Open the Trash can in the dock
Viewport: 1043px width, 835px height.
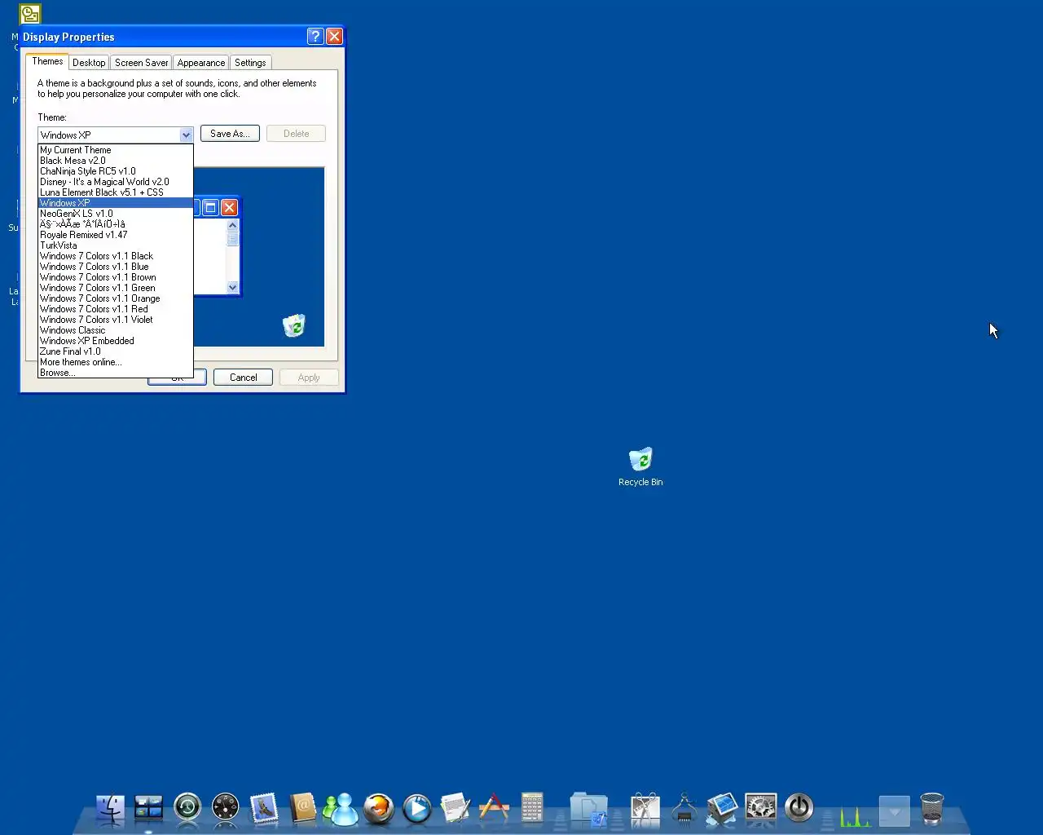click(931, 808)
